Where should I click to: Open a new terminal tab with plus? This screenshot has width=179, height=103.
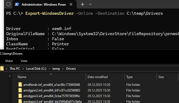(83, 4)
